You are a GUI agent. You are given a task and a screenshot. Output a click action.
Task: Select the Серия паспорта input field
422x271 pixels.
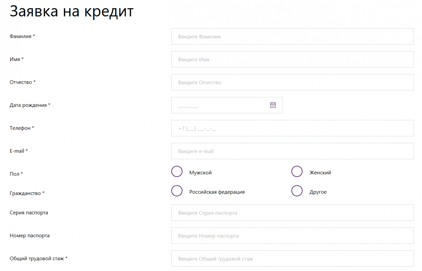292,213
